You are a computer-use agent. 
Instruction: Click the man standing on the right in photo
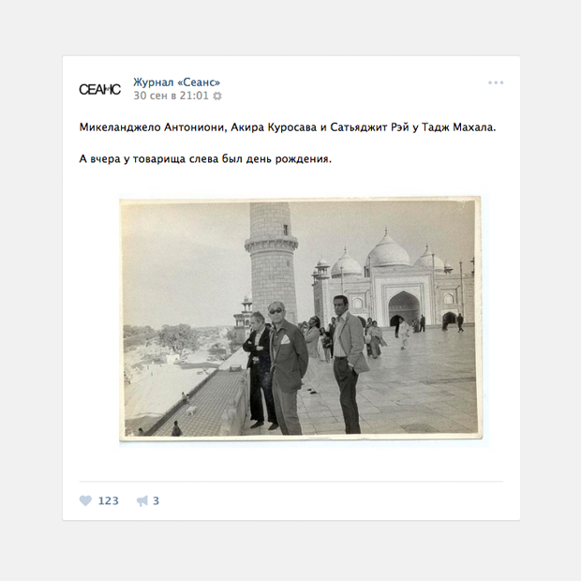349,364
